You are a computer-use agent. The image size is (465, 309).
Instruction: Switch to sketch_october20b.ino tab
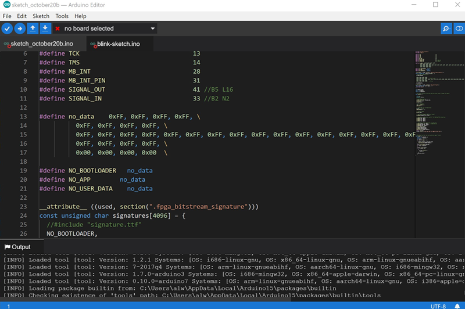pos(42,44)
